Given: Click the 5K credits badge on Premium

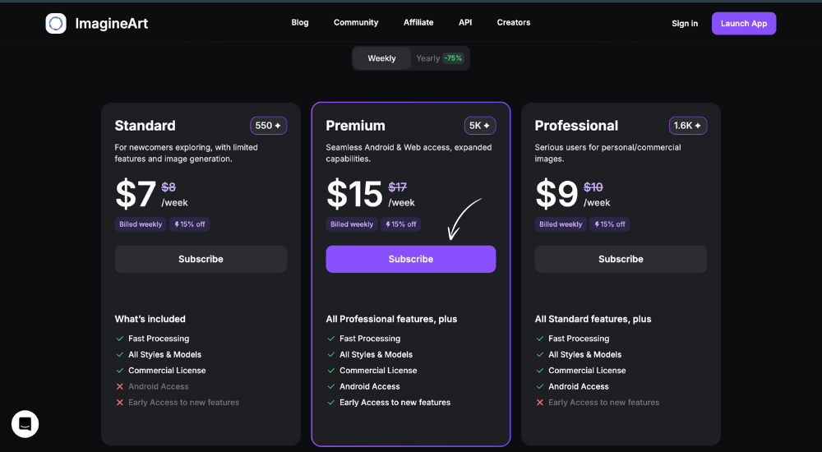Looking at the screenshot, I should pyautogui.click(x=480, y=125).
